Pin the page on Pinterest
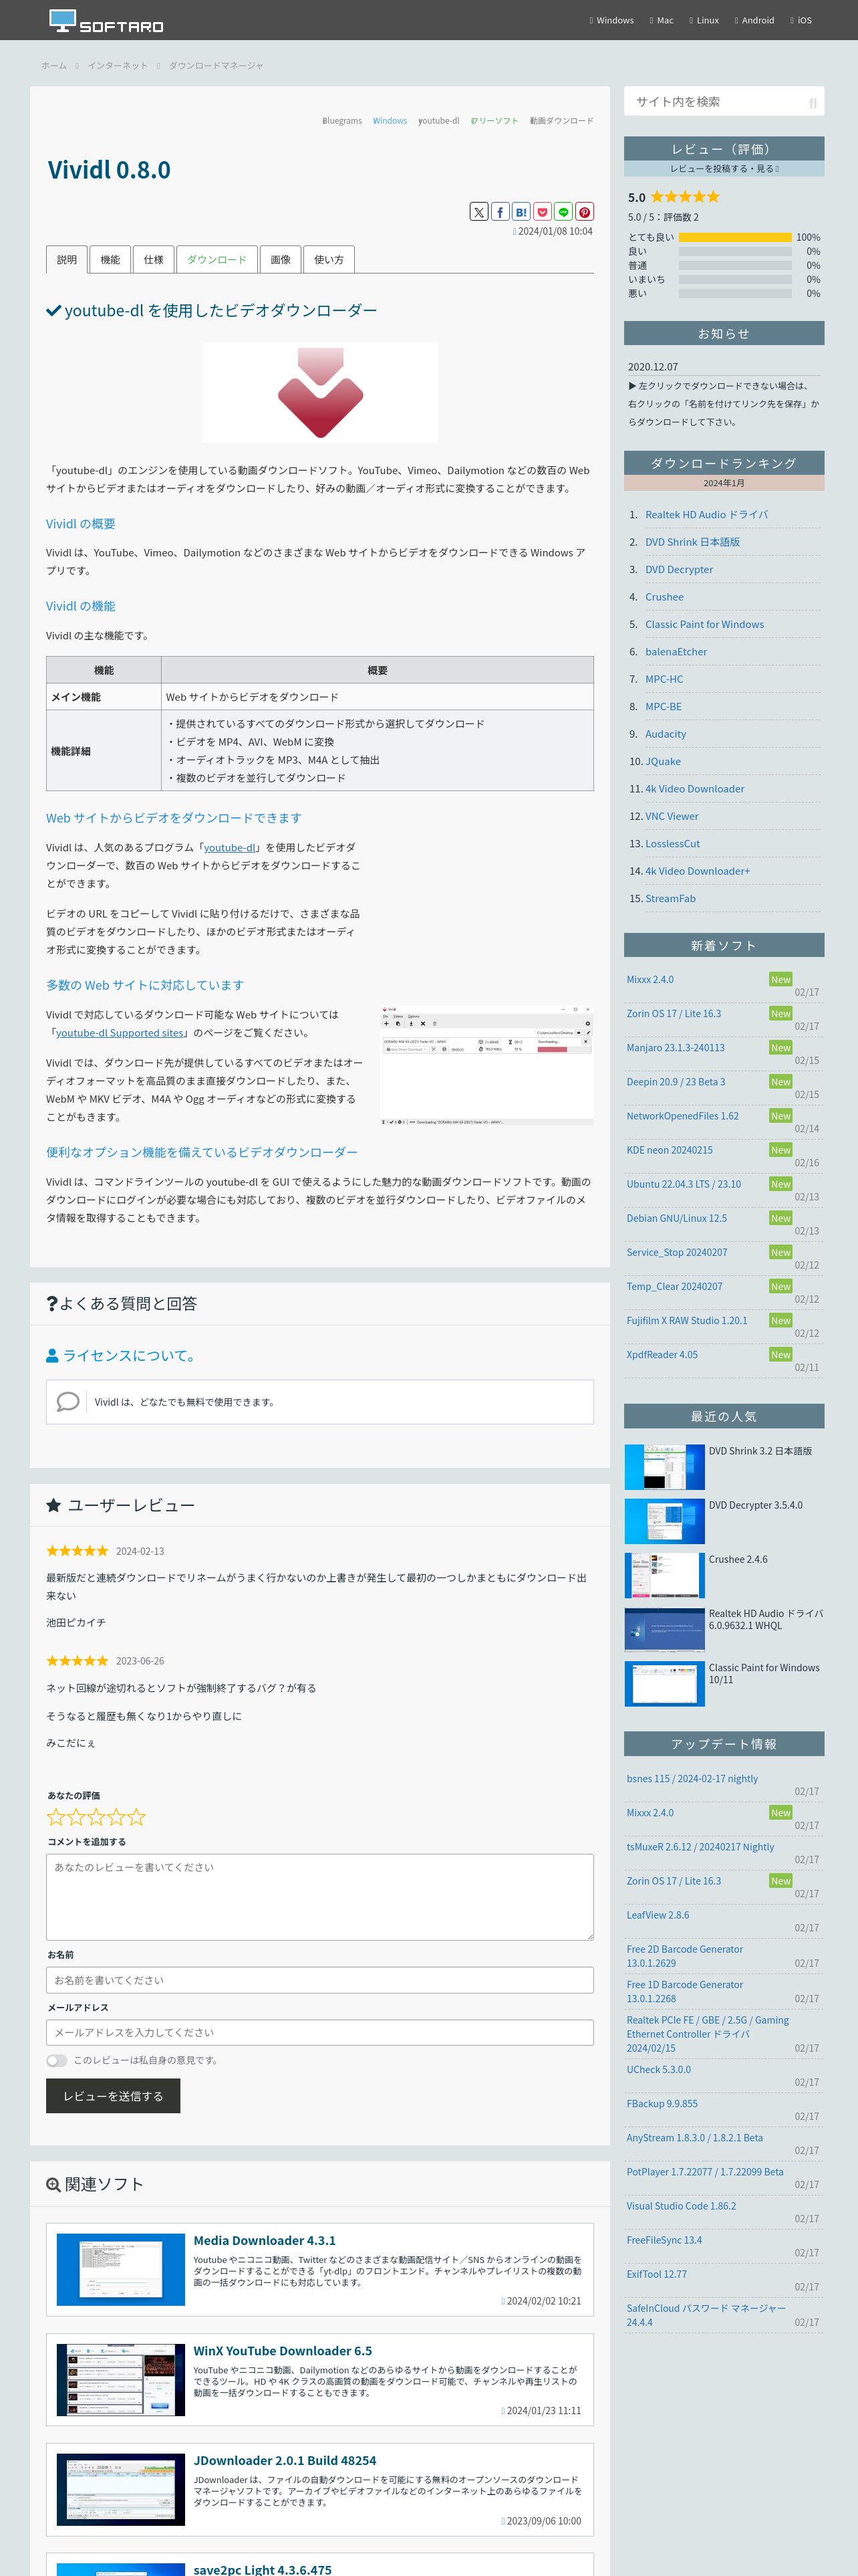The width and height of the screenshot is (858, 2576). click(584, 212)
